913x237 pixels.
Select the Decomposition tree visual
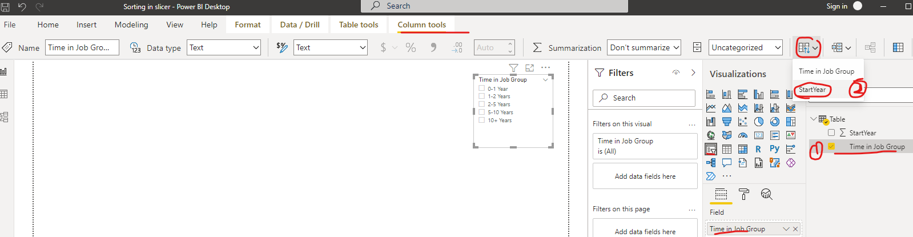(x=711, y=163)
